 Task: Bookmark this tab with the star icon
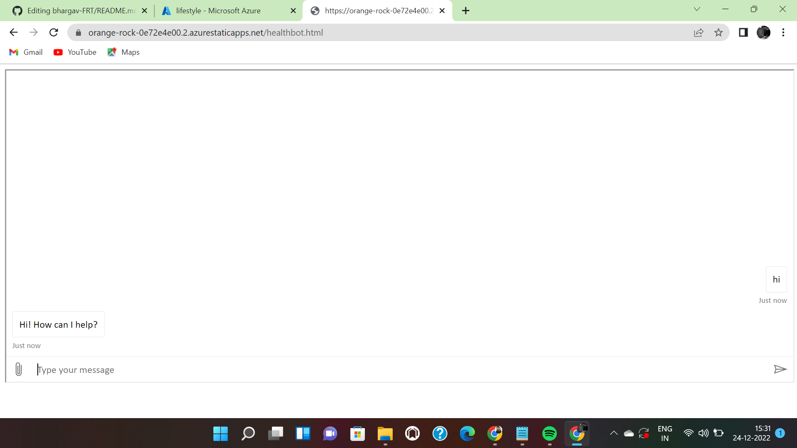[719, 33]
